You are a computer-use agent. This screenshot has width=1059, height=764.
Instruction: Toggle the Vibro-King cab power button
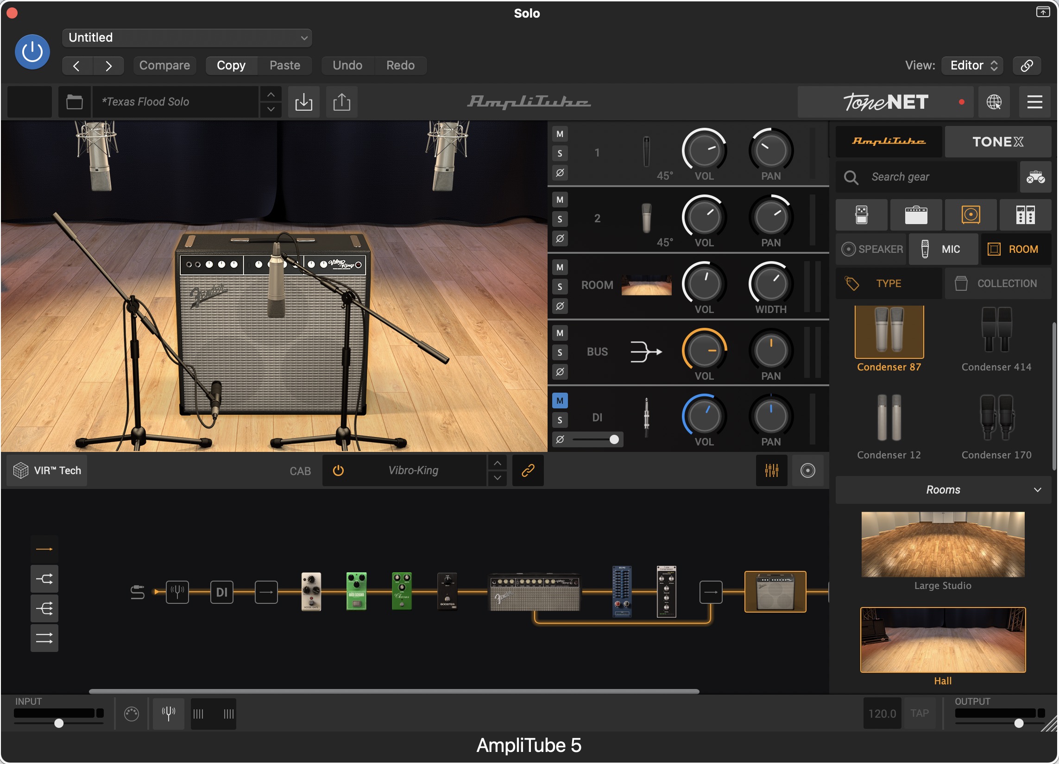point(338,470)
